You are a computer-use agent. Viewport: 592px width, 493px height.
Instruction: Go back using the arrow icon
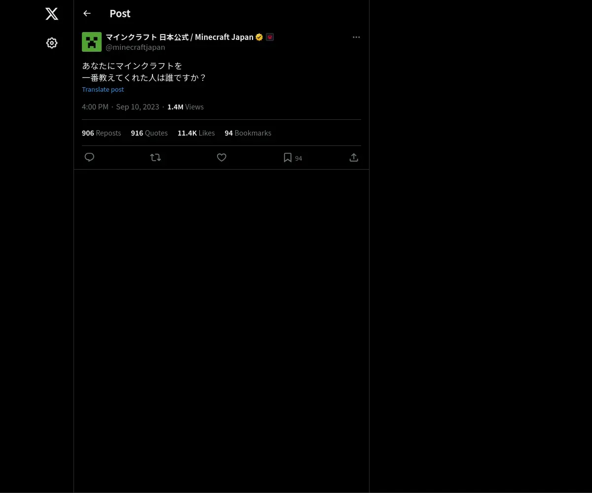[x=87, y=13]
